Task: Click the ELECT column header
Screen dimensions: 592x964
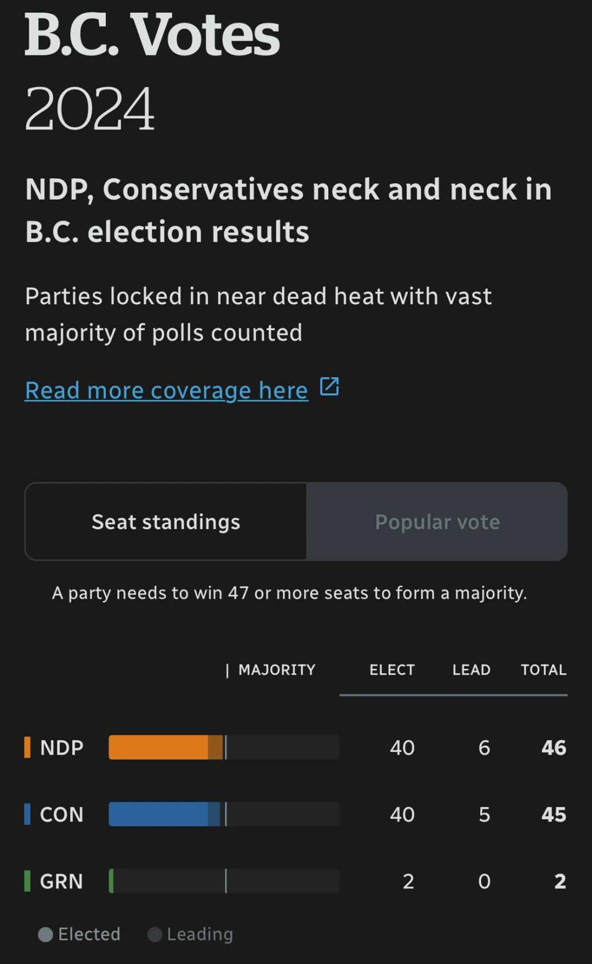Action: [392, 670]
